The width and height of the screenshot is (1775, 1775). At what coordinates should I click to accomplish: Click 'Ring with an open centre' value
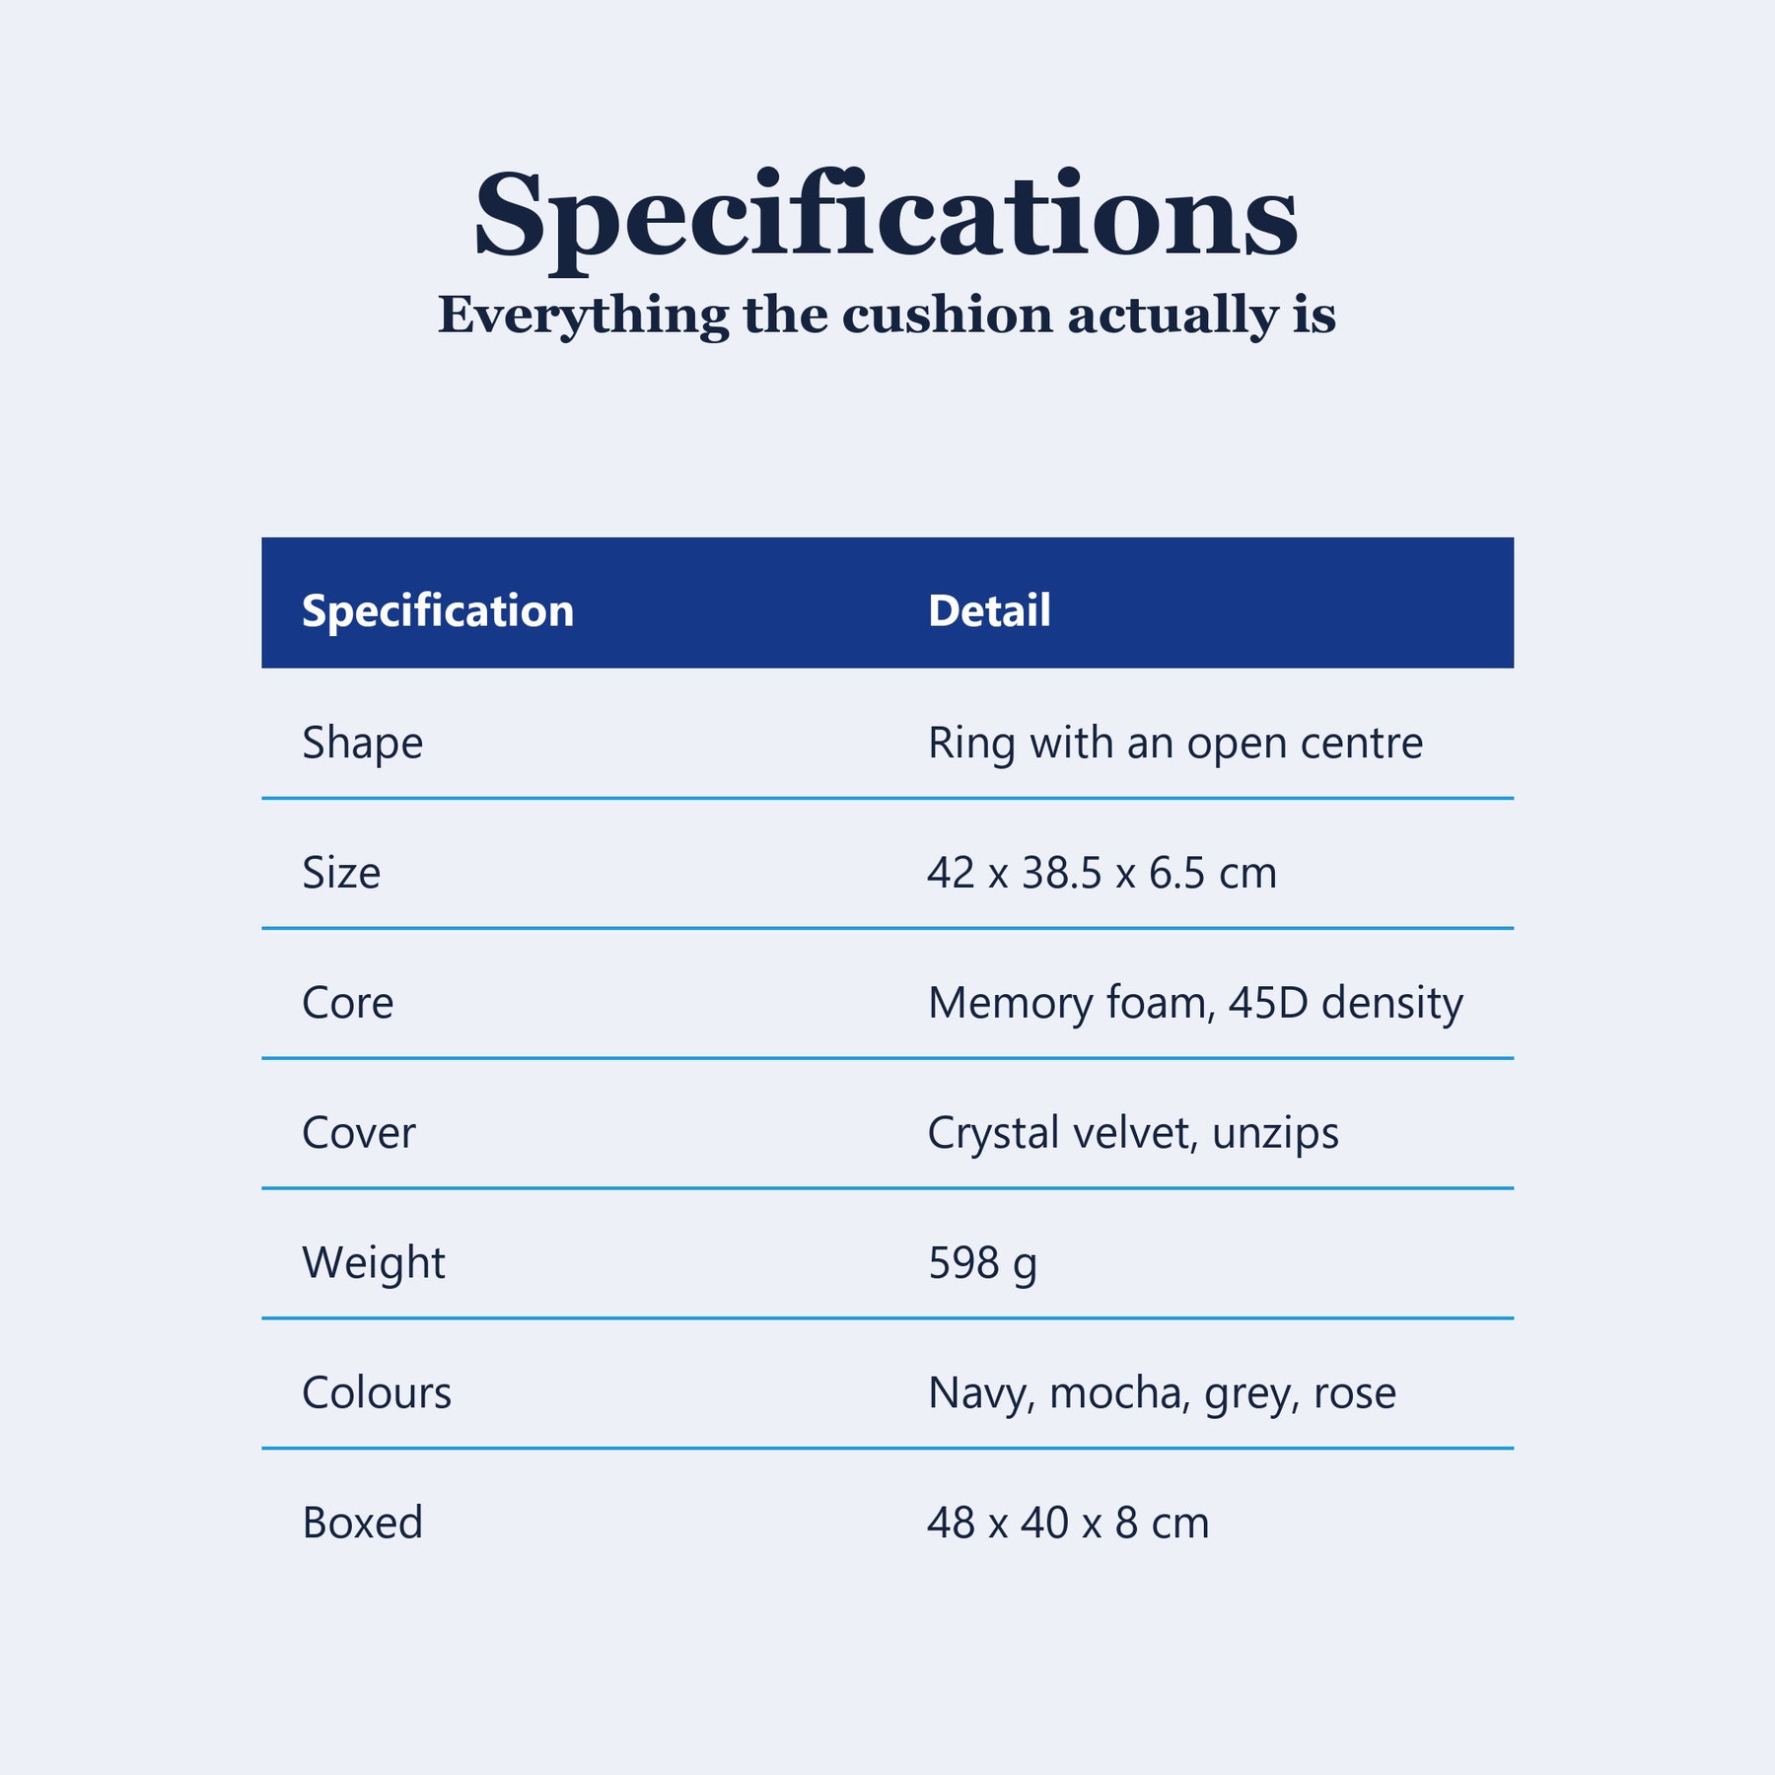tap(1175, 744)
